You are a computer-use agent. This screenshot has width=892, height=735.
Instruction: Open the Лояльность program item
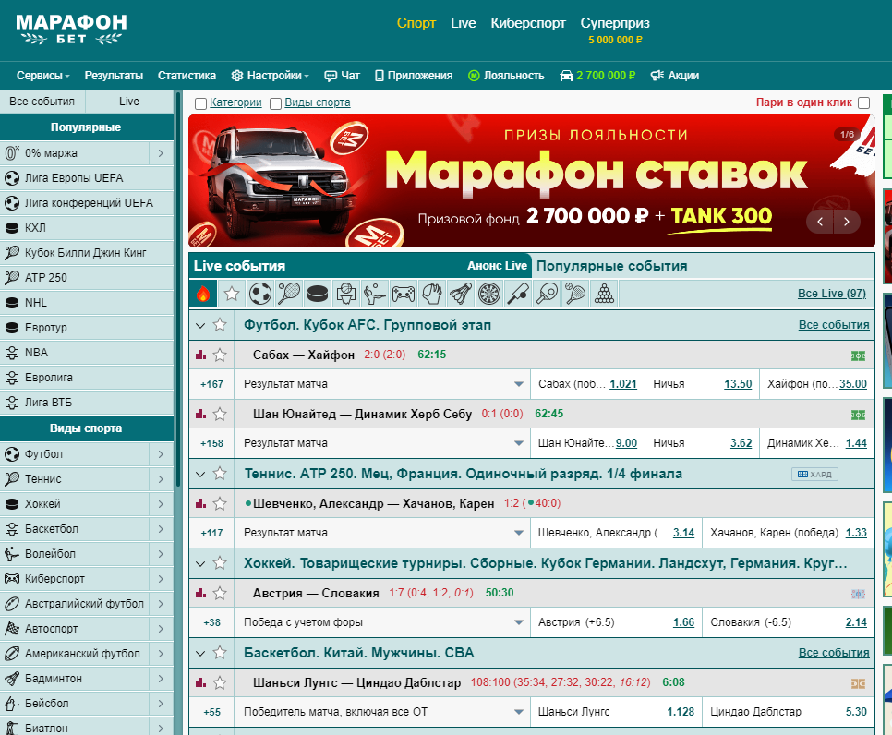coord(506,76)
